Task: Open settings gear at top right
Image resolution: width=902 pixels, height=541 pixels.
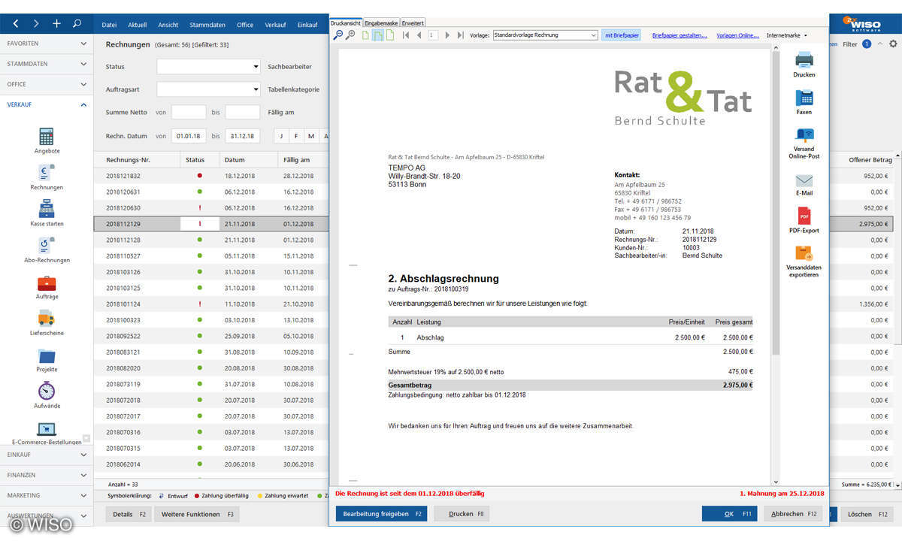Action: pos(893,44)
